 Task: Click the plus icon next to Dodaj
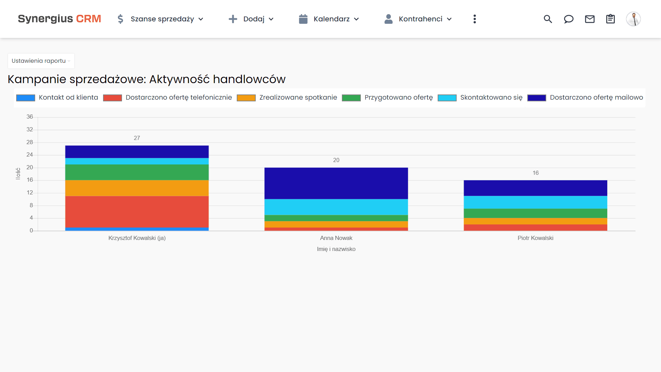[233, 19]
